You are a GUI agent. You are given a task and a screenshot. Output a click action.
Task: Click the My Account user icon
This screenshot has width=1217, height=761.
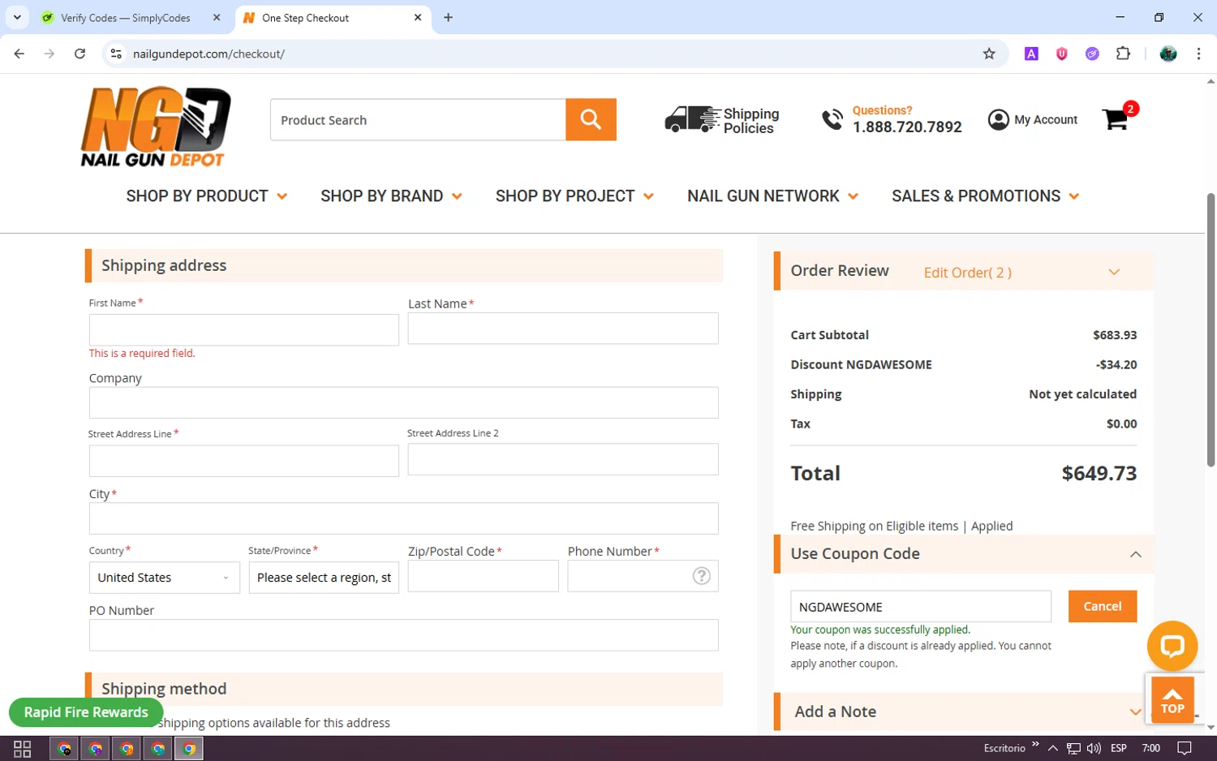[998, 119]
